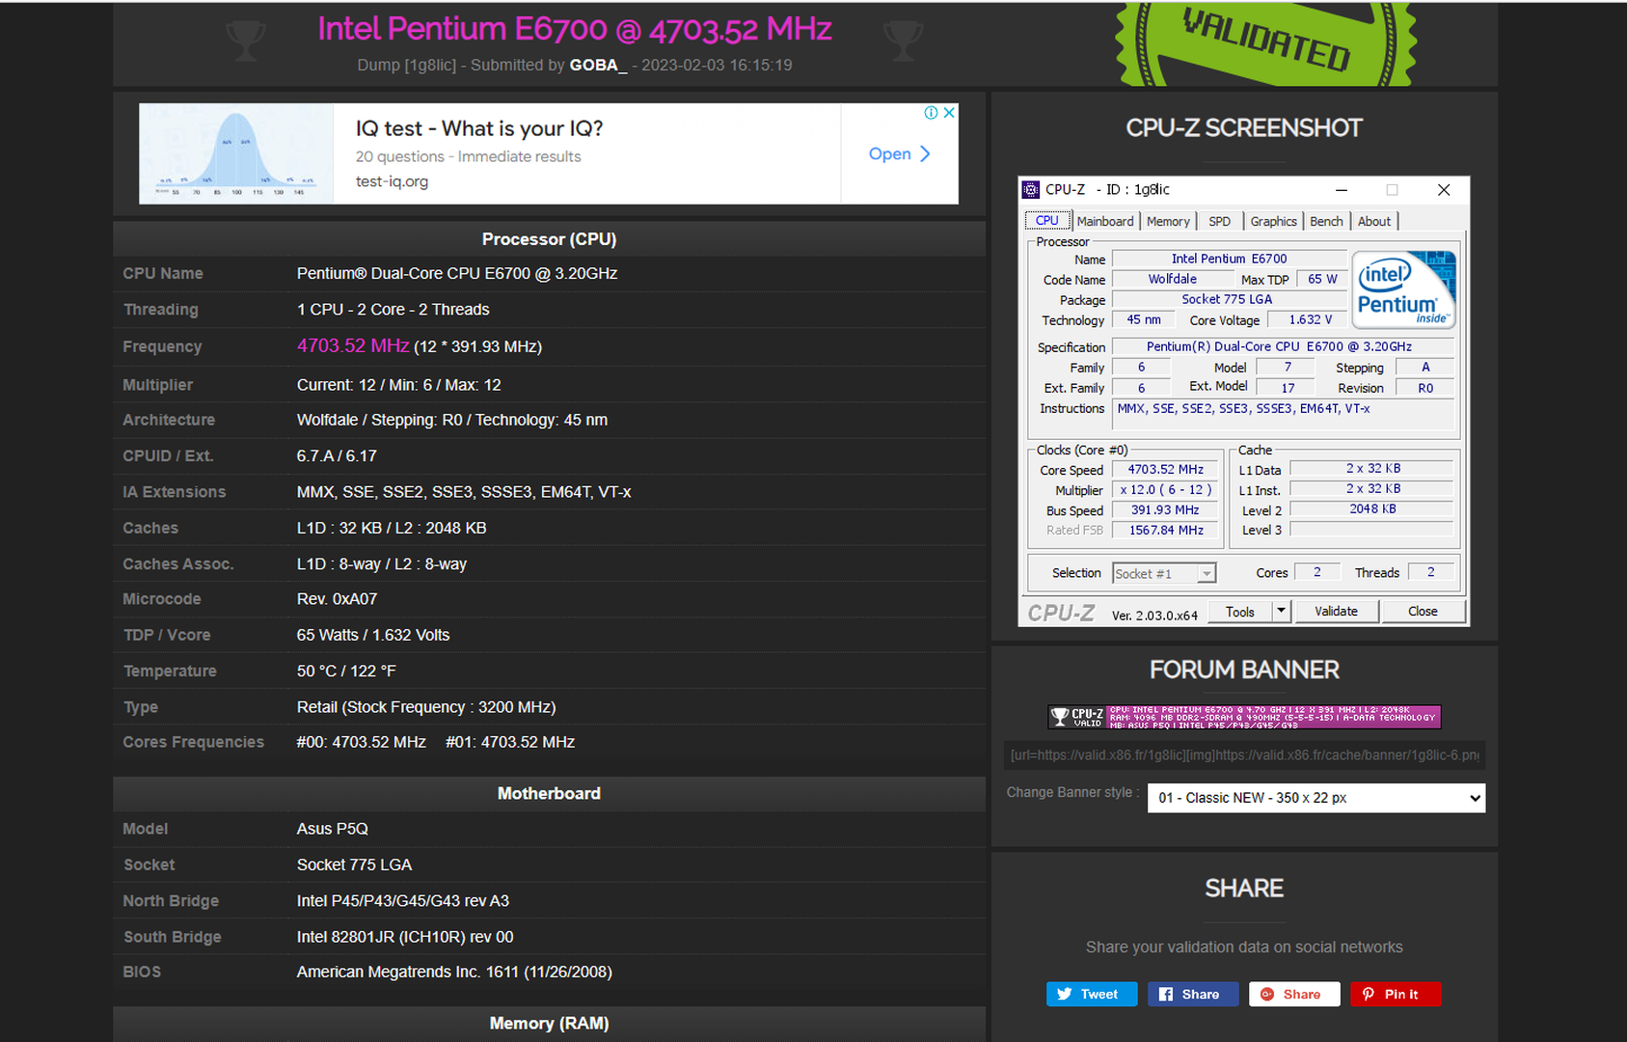This screenshot has width=1627, height=1042.
Task: Click the trophy icon left of the title
Action: point(245,41)
